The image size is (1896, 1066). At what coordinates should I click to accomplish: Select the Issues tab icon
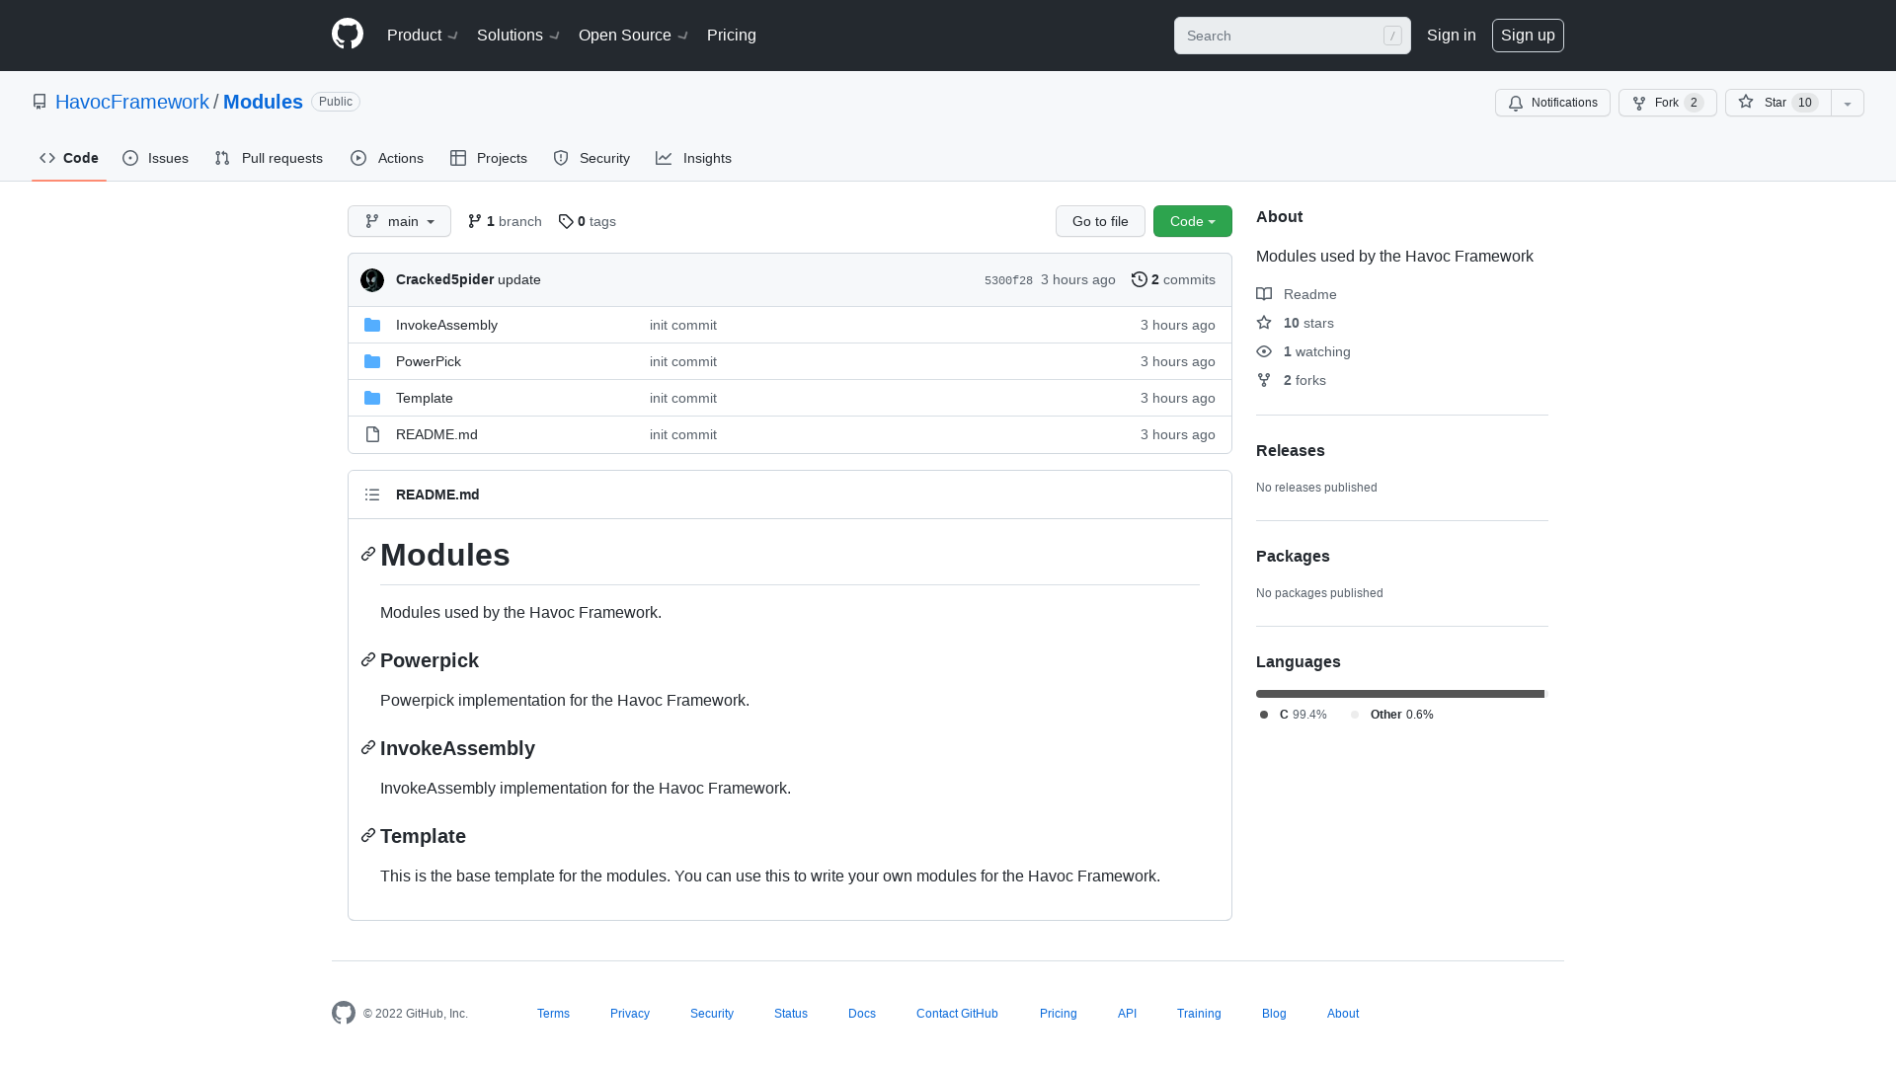[x=129, y=158]
